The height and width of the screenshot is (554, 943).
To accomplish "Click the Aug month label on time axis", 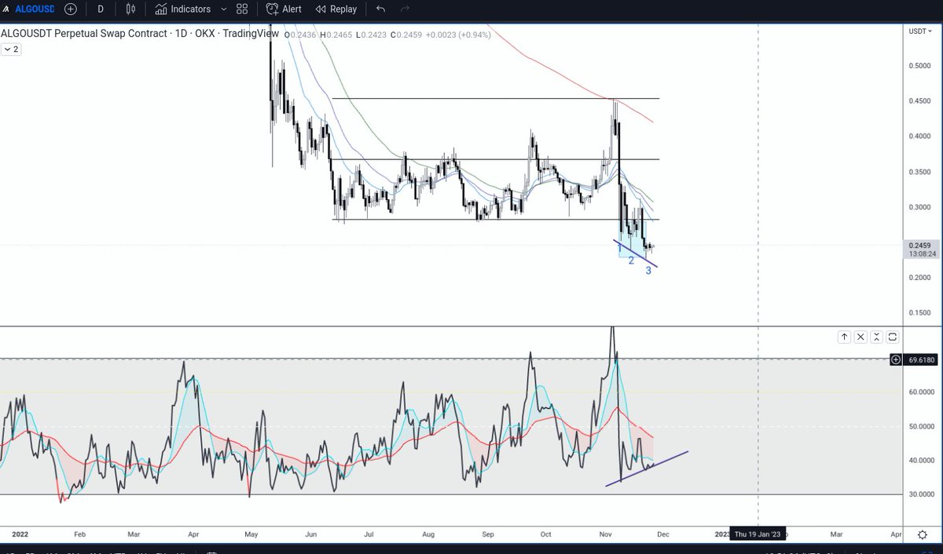I will pyautogui.click(x=427, y=534).
